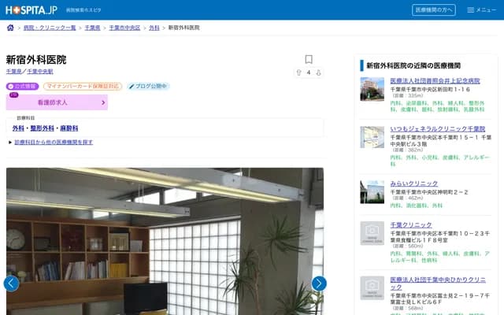Open the メニュー hamburger menu

pyautogui.click(x=481, y=10)
